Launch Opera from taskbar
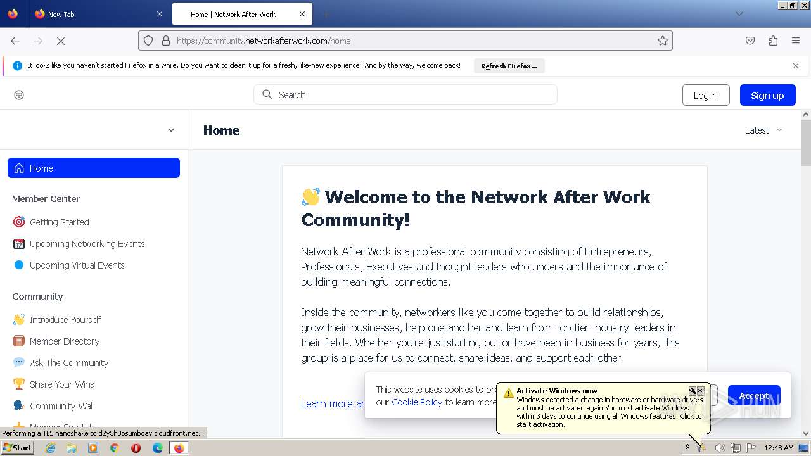Screen dimensions: 811x456 point(136,448)
